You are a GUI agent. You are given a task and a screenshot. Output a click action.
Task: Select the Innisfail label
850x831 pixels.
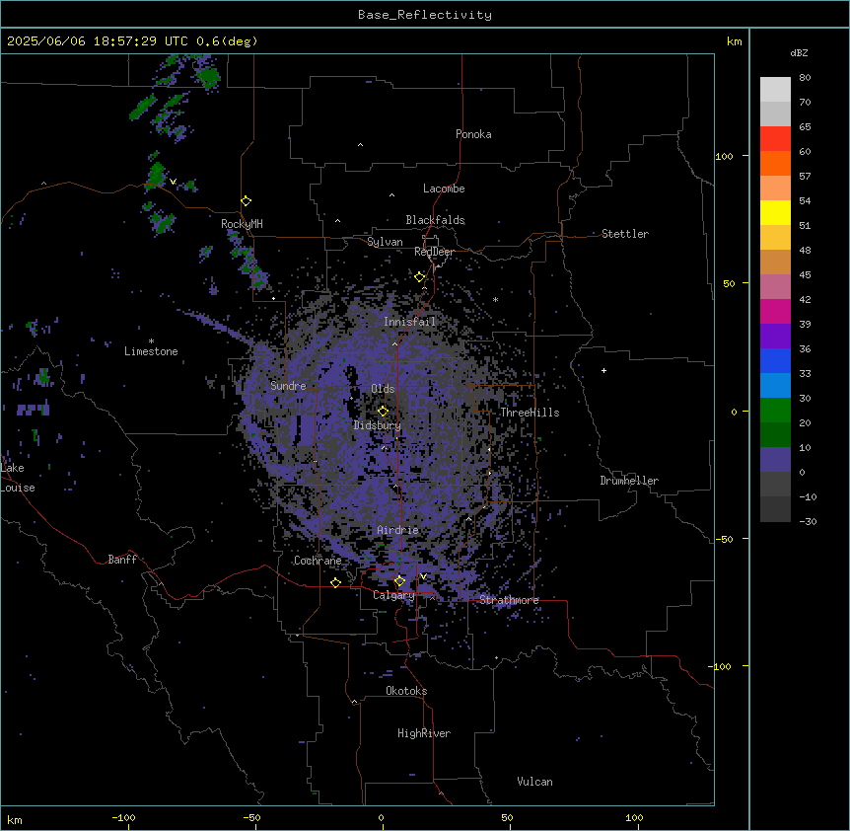click(x=409, y=322)
